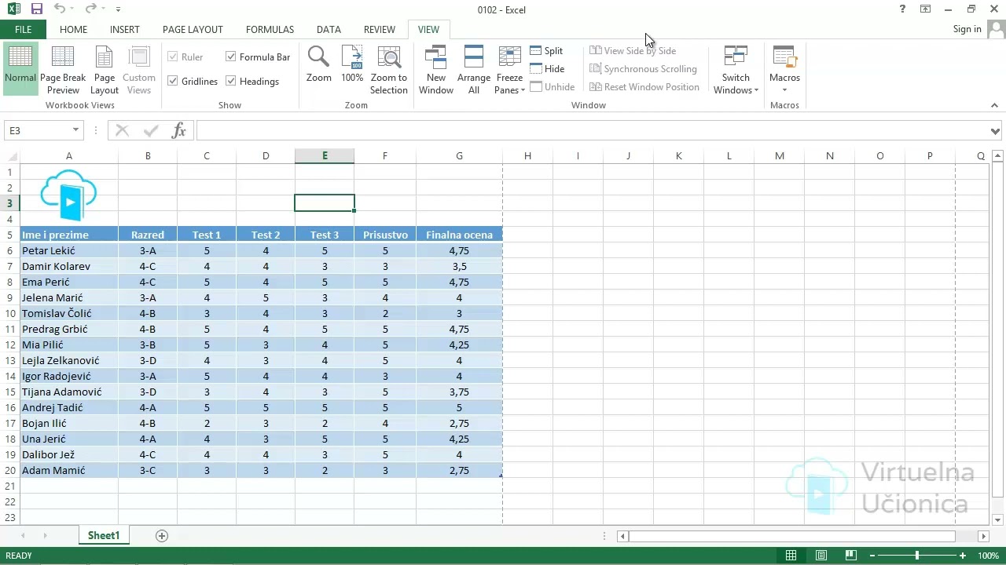The width and height of the screenshot is (1006, 565).
Task: Open the Name Box dropdown
Action: coord(75,130)
